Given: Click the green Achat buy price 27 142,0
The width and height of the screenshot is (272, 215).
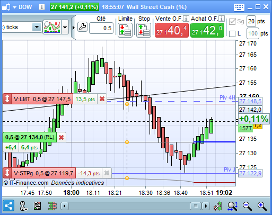Looking at the screenshot, I should [207, 30].
